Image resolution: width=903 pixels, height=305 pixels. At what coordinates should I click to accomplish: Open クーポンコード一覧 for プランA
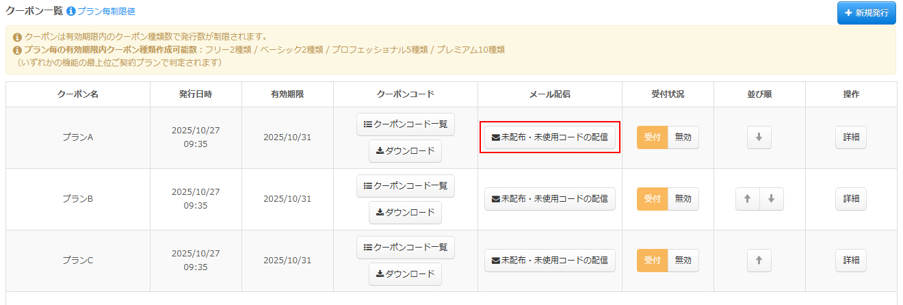[405, 124]
